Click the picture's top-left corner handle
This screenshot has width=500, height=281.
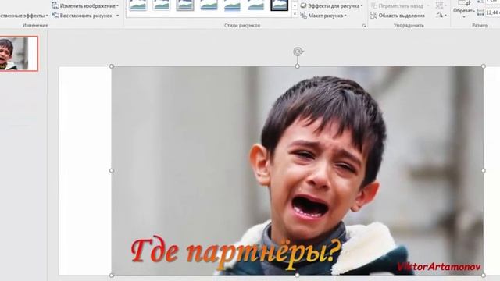[x=112, y=66]
